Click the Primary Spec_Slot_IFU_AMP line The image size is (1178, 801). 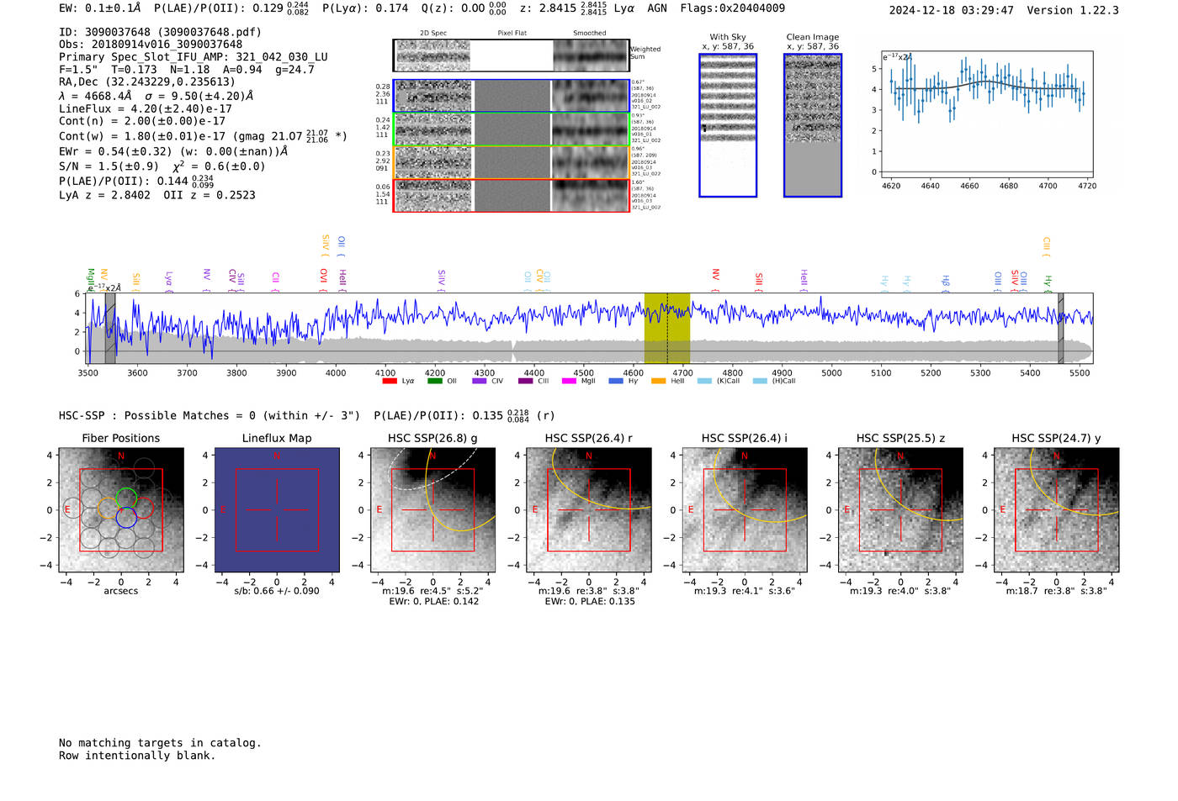coord(194,57)
